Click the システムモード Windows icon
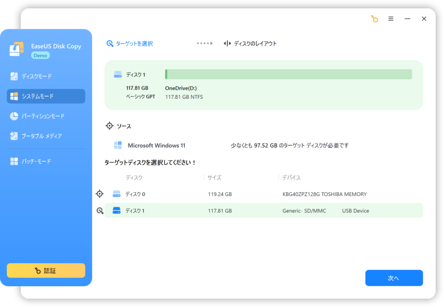The width and height of the screenshot is (444, 307). [14, 96]
